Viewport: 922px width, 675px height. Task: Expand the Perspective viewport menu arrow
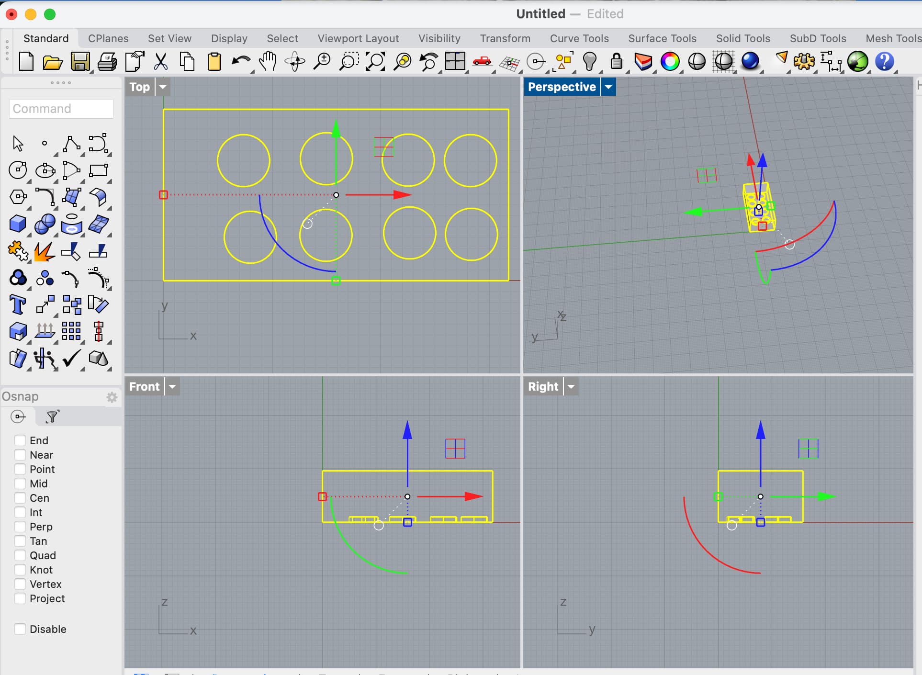pyautogui.click(x=608, y=87)
